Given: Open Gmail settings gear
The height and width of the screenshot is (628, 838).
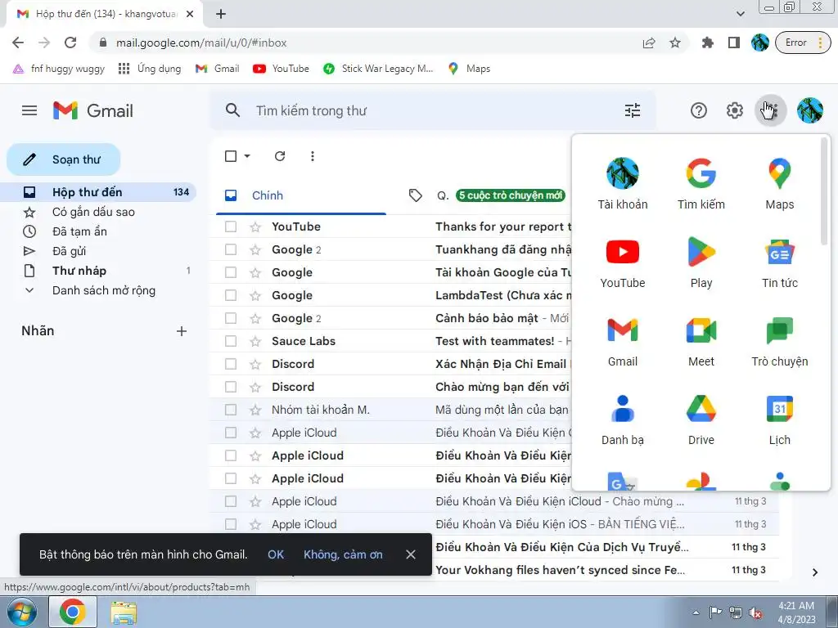Looking at the screenshot, I should coord(735,110).
